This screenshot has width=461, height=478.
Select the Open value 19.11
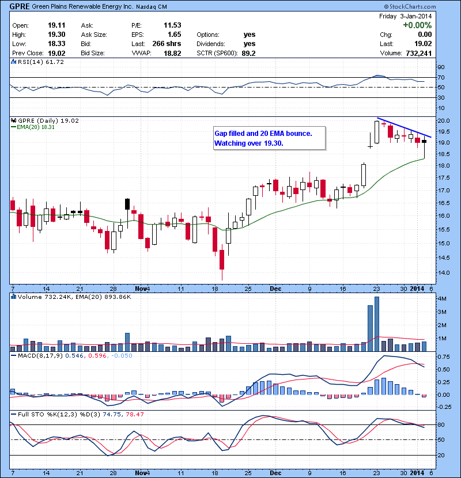click(x=56, y=25)
